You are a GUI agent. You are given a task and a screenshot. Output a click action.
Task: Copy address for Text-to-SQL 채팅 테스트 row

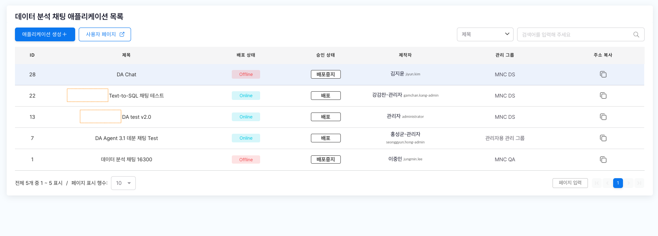pos(603,96)
